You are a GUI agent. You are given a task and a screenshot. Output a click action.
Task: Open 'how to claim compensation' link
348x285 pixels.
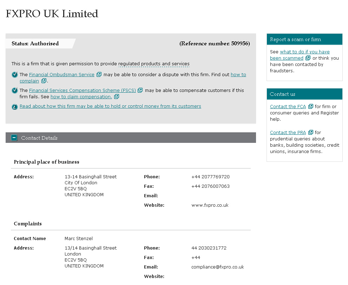[81, 97]
